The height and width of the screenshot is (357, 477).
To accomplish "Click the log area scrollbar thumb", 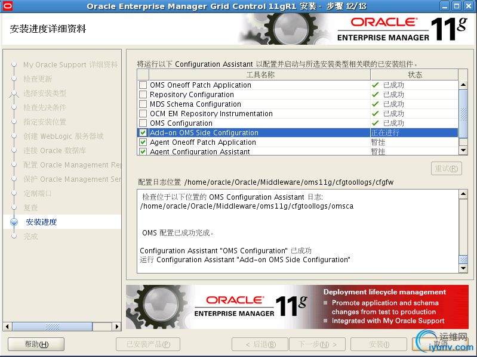I will (463, 259).
